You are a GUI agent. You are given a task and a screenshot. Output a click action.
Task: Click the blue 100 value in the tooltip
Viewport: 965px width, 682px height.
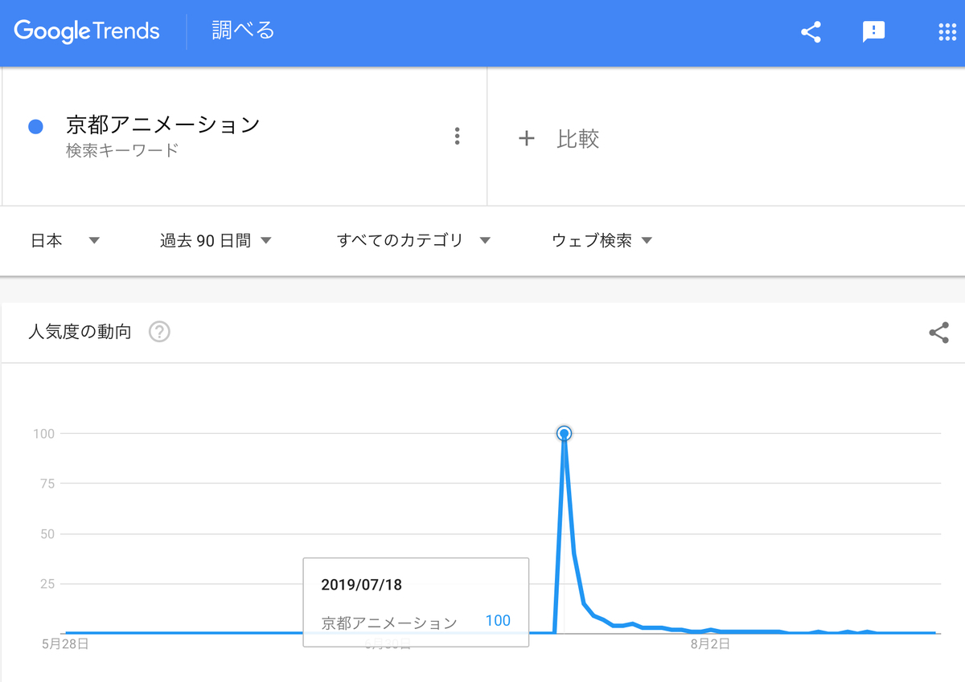pos(498,620)
